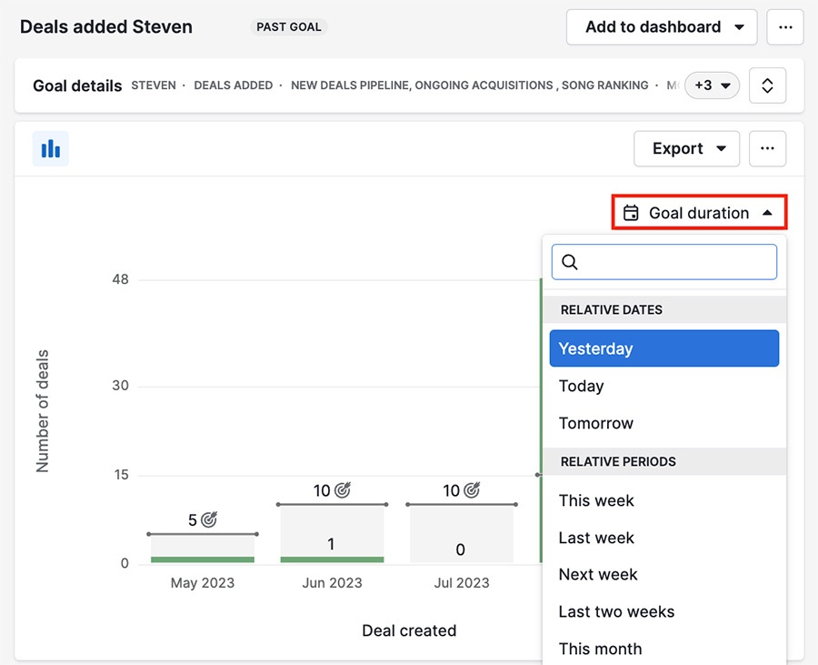Select Last two weeks option
Image resolution: width=818 pixels, height=665 pixels.
[616, 611]
